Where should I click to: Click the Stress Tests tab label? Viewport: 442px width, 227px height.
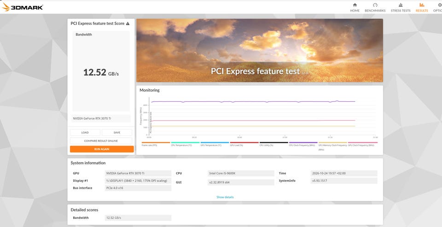coord(401,11)
